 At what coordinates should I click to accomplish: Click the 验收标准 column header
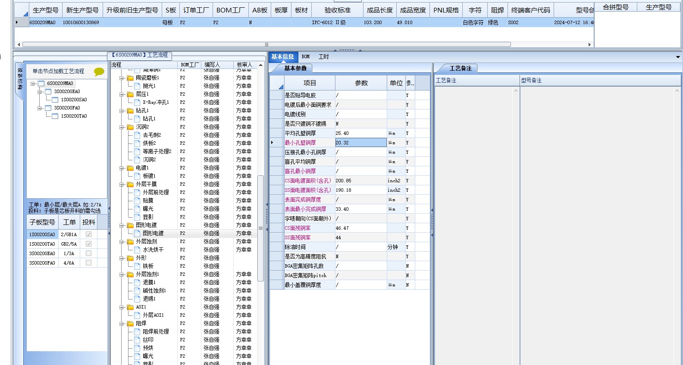[337, 10]
